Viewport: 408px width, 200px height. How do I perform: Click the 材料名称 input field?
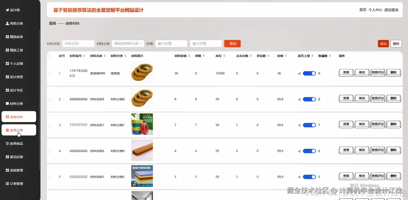[x=78, y=43]
